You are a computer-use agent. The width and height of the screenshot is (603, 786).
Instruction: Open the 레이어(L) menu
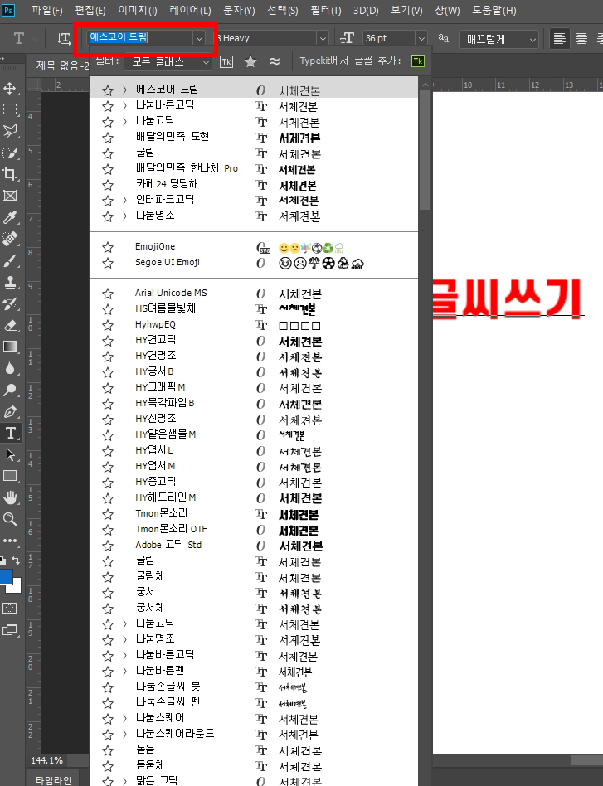(190, 10)
